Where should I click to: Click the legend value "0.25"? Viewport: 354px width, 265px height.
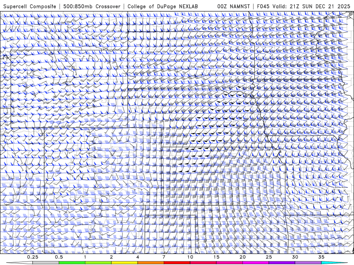pos(32,257)
